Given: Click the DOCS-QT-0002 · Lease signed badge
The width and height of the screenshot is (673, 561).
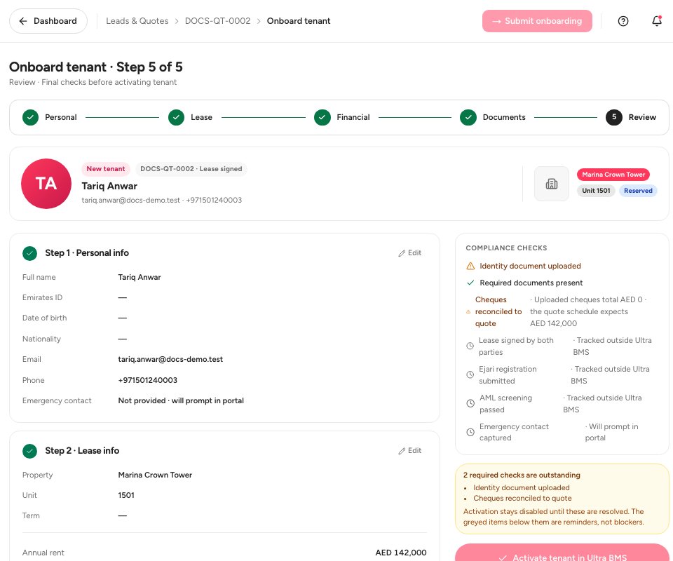Looking at the screenshot, I should point(191,169).
